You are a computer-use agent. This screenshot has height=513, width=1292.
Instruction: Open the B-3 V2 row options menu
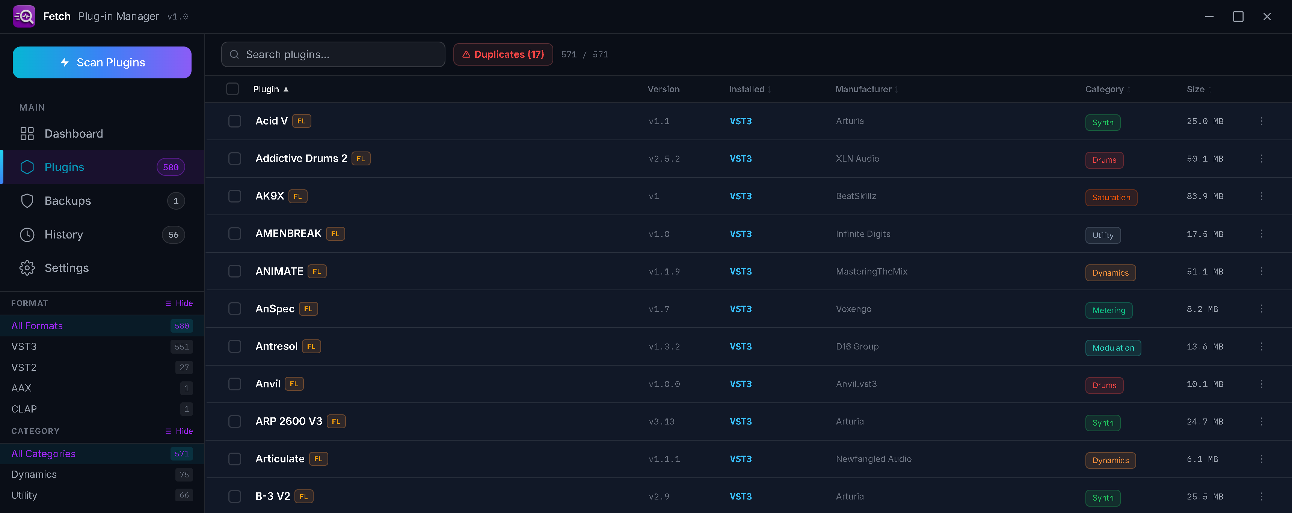[x=1262, y=496]
